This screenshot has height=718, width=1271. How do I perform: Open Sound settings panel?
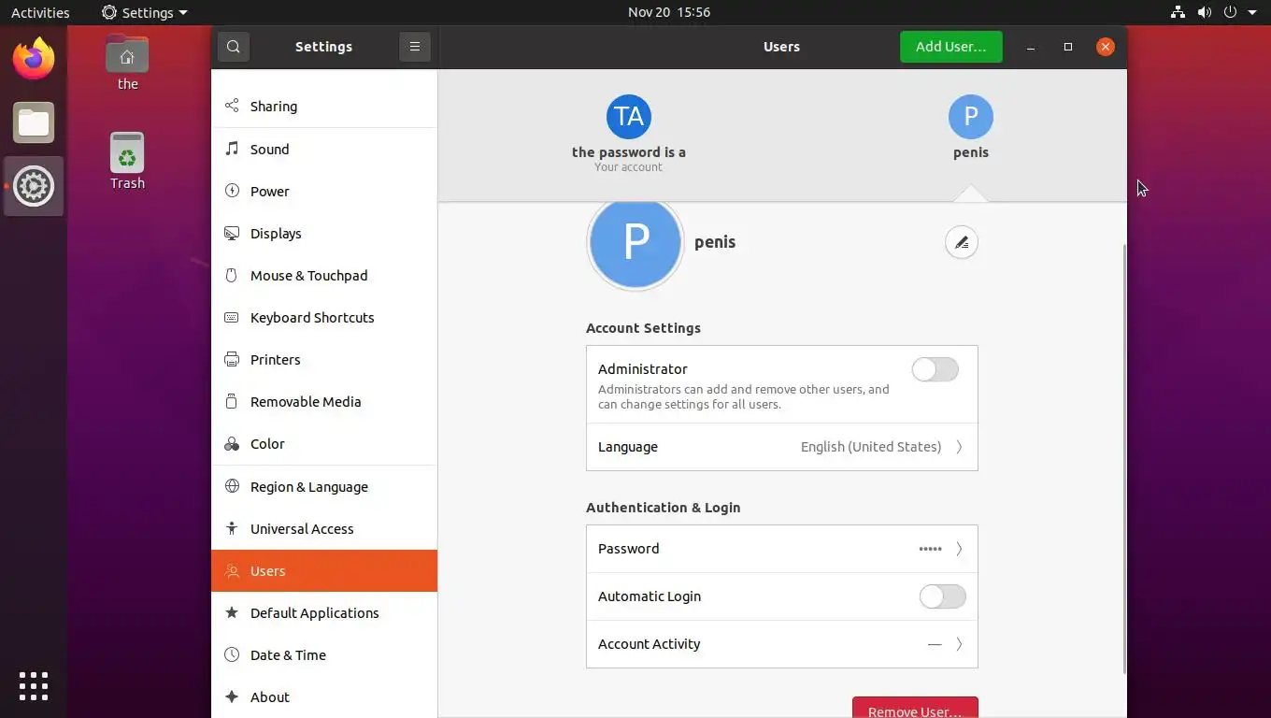pos(324,149)
